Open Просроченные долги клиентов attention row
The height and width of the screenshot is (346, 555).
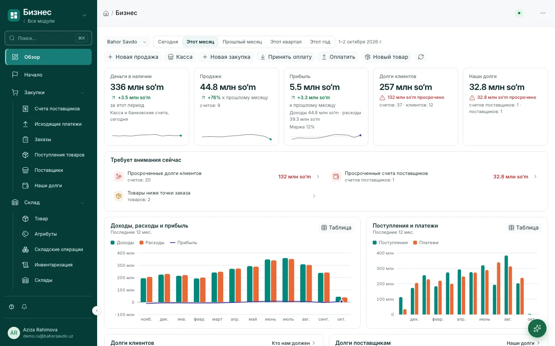tap(217, 176)
